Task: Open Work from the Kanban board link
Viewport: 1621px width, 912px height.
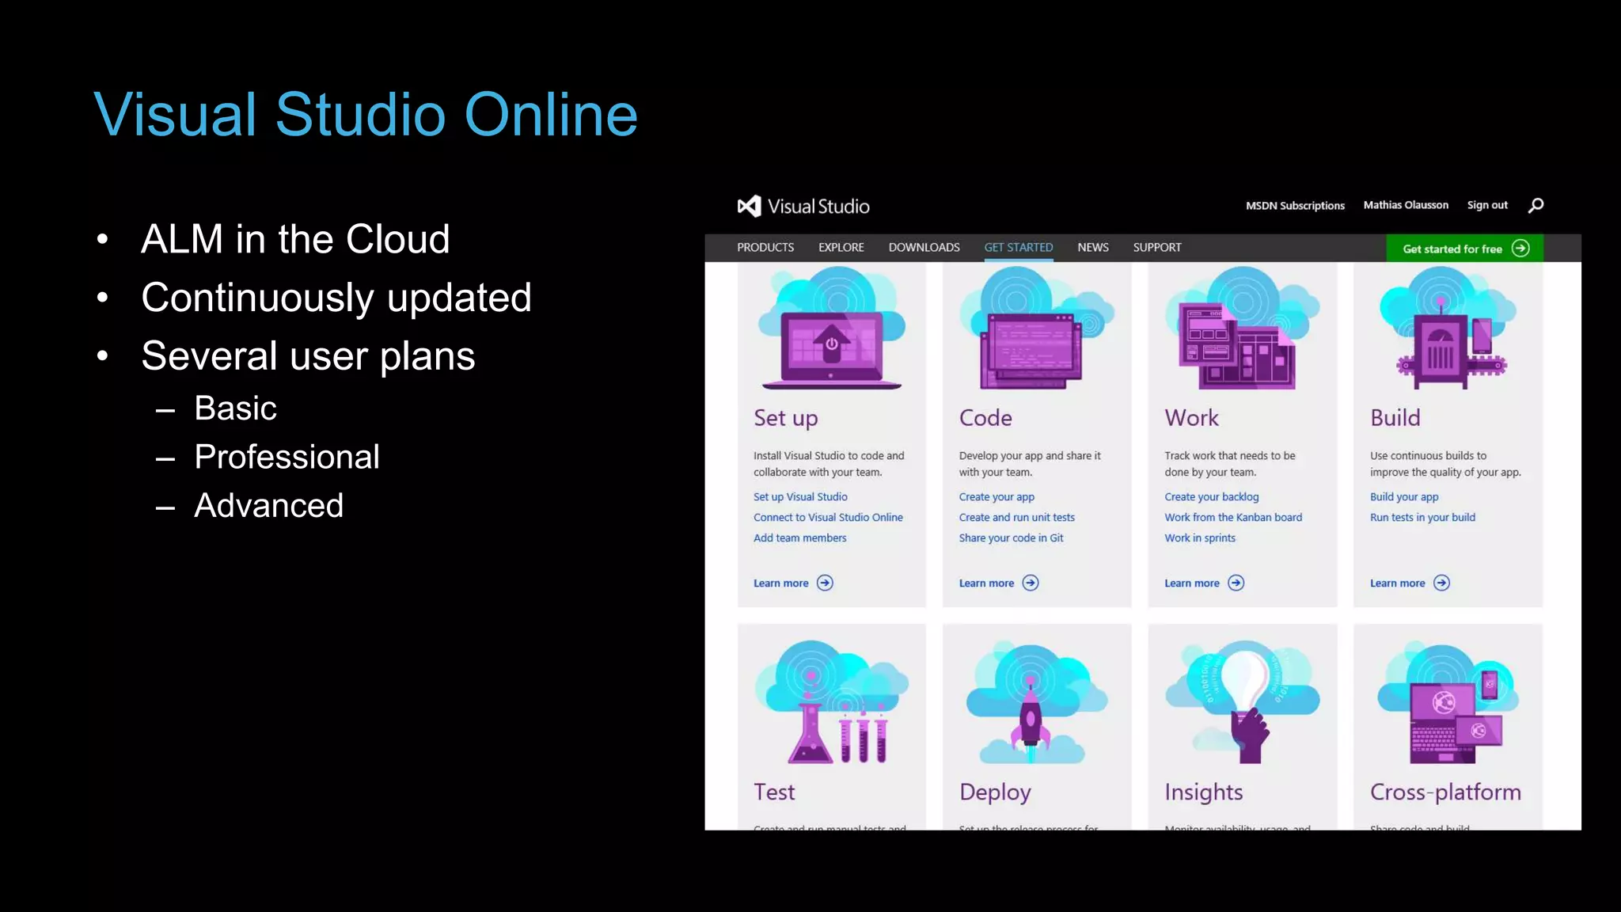Action: tap(1233, 518)
